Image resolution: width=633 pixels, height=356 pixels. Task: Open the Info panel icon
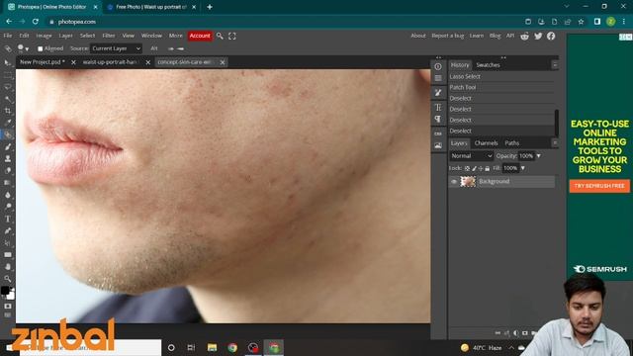click(x=438, y=66)
